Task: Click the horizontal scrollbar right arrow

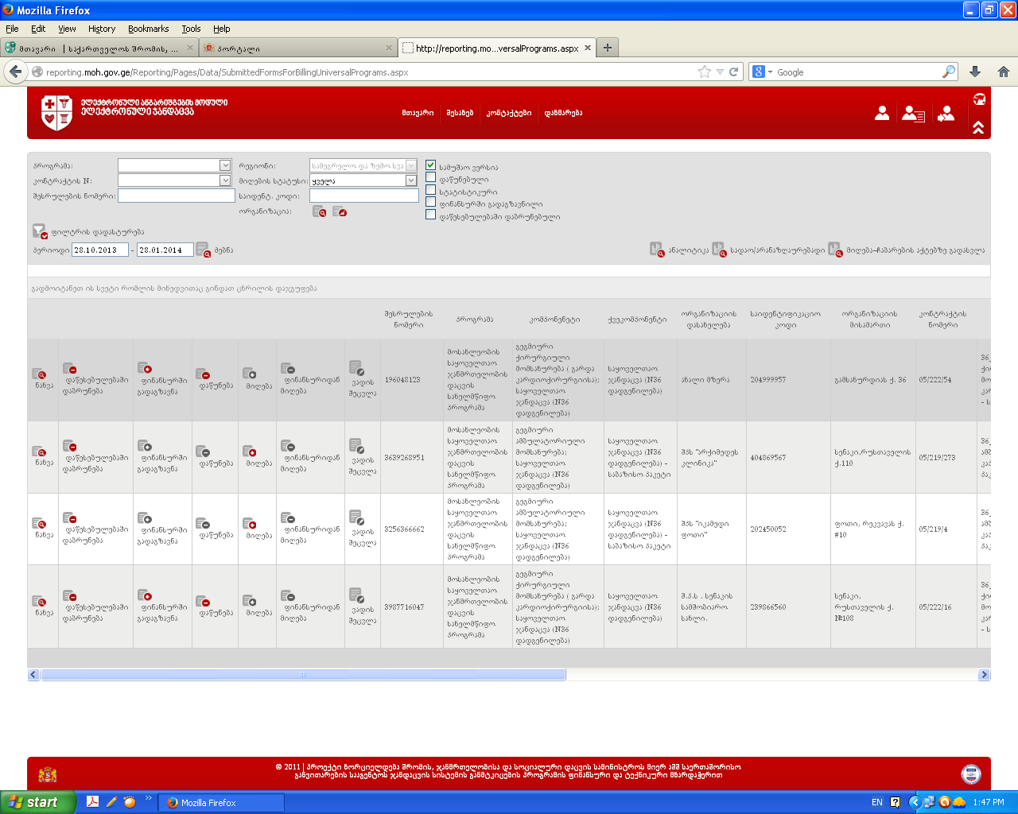Action: [x=984, y=675]
